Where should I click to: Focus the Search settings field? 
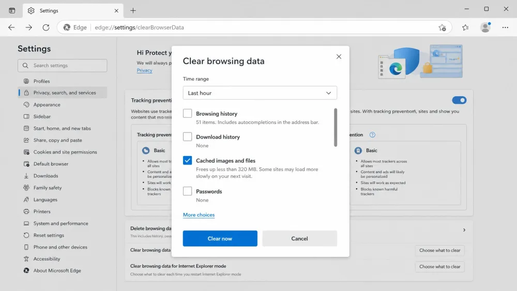tap(63, 66)
